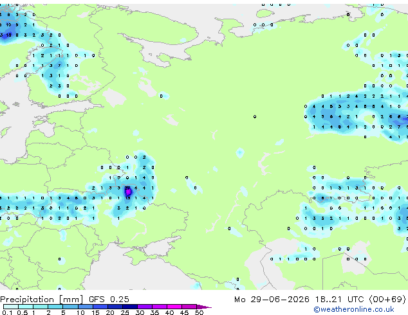408x315 pixels.
Task: Click the 45–50 mm legend swatch
Action: (189, 307)
